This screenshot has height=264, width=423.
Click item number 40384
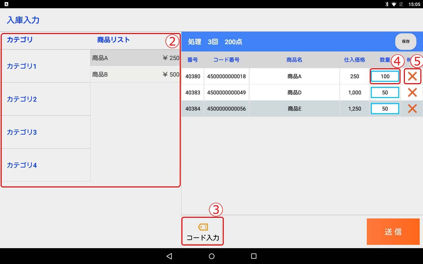tap(193, 109)
